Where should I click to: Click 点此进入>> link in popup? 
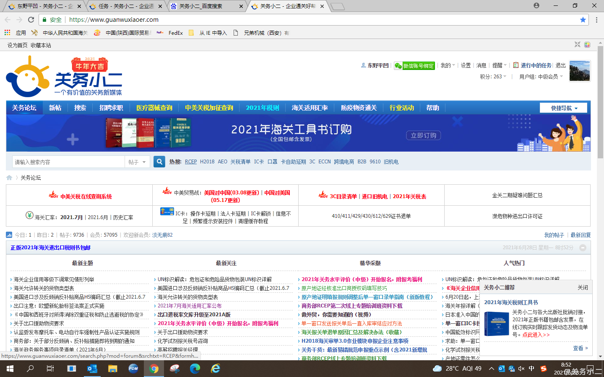pyautogui.click(x=536, y=335)
